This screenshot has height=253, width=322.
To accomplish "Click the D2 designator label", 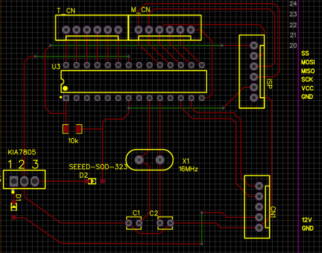I will (x=84, y=175).
